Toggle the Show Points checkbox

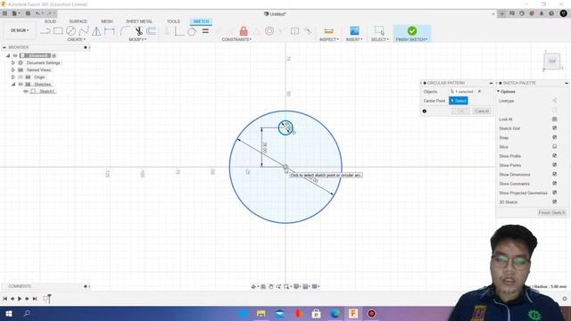[554, 165]
